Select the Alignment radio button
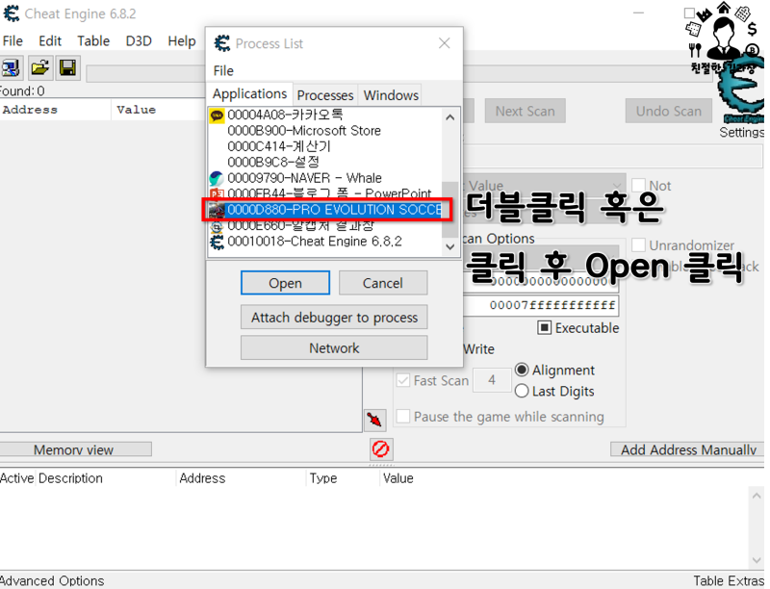The image size is (770, 589). tap(522, 370)
